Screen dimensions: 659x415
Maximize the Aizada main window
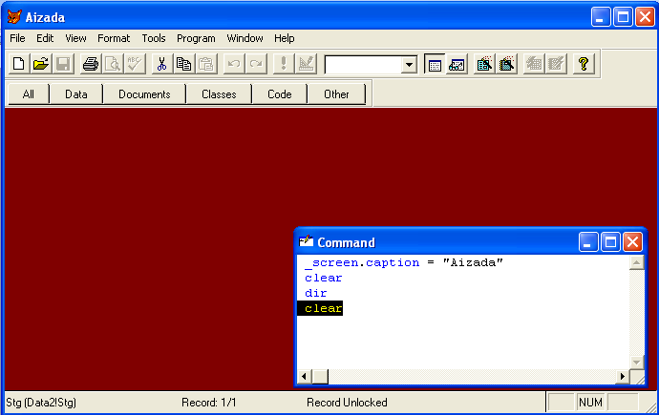(623, 17)
